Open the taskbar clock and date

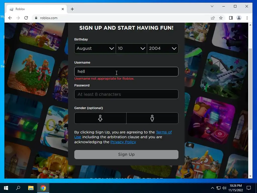pos(235,188)
